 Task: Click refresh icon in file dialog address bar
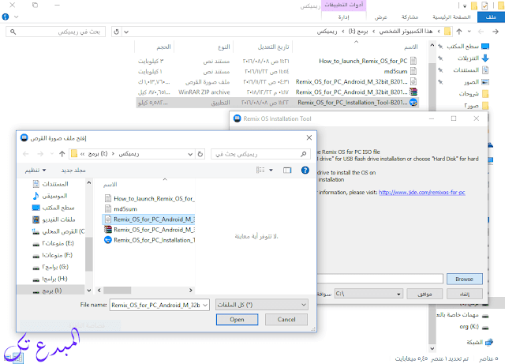pyautogui.click(x=200, y=154)
